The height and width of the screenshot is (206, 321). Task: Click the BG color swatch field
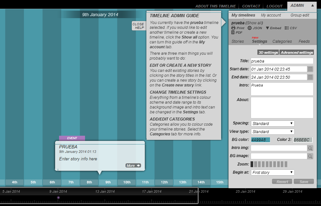[260, 140]
